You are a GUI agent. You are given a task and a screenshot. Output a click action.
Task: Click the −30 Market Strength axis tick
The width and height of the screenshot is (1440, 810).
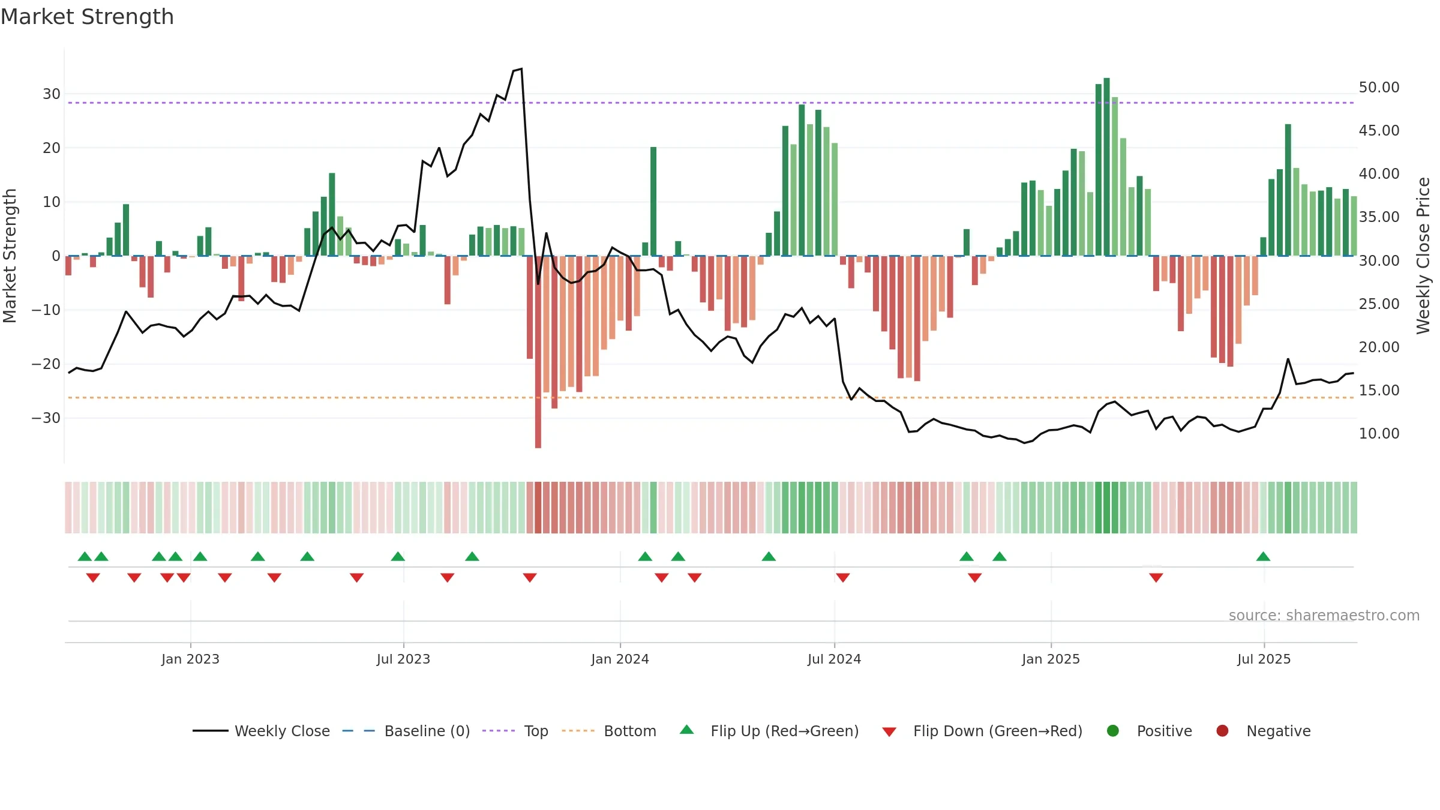coord(46,418)
